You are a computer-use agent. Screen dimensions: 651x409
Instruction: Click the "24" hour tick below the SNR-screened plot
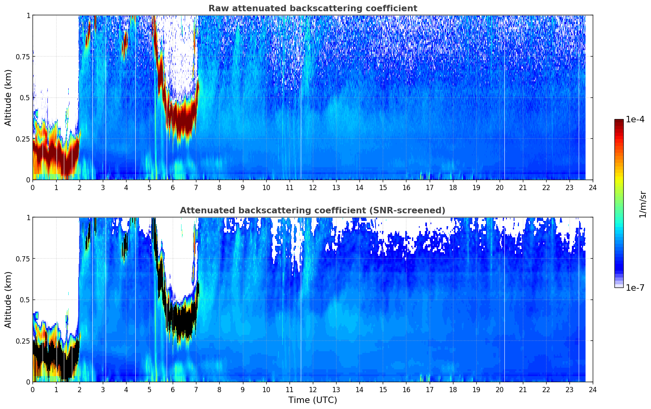coord(593,390)
